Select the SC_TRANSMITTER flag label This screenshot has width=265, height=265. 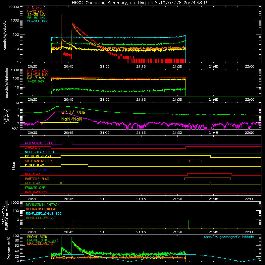(38, 161)
